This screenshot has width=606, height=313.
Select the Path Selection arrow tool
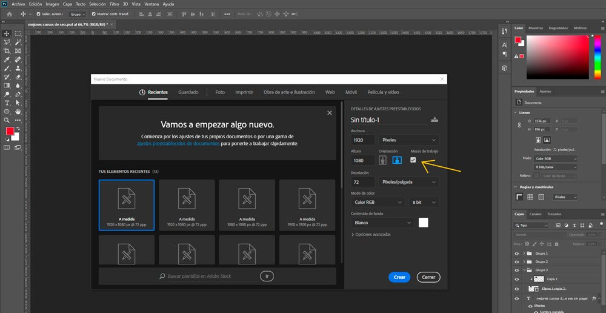(x=18, y=103)
